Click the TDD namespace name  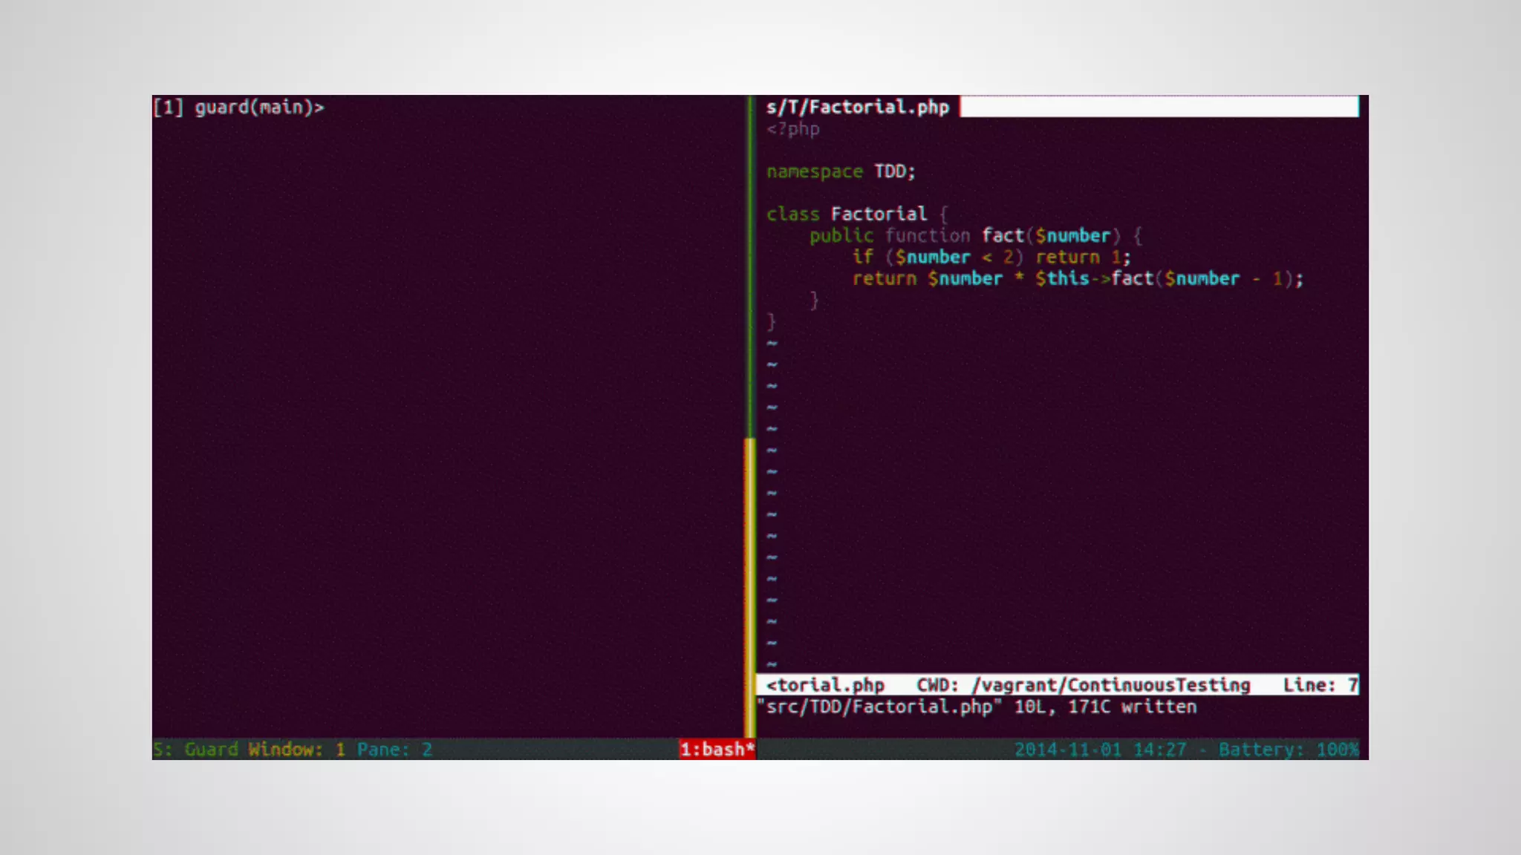coord(890,171)
